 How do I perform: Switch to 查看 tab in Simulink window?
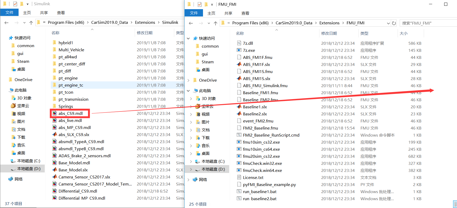[x=61, y=13]
